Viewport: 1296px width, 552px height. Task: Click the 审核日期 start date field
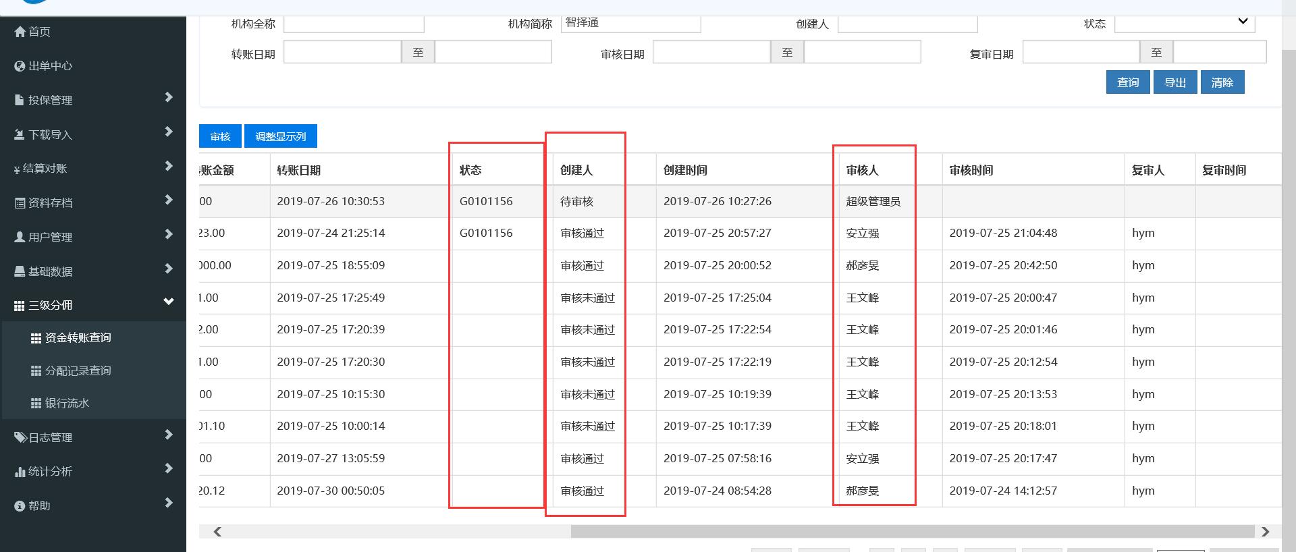click(711, 52)
